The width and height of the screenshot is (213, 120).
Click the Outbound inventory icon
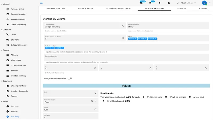pyautogui.click(x=8, y=45)
